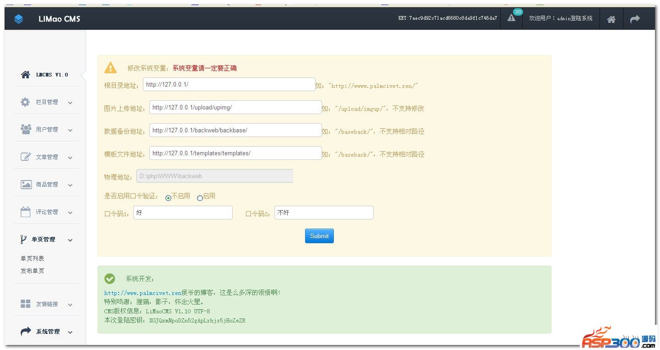The image size is (660, 350).
Task: Open 发布单页 submenu item
Action: (x=33, y=271)
